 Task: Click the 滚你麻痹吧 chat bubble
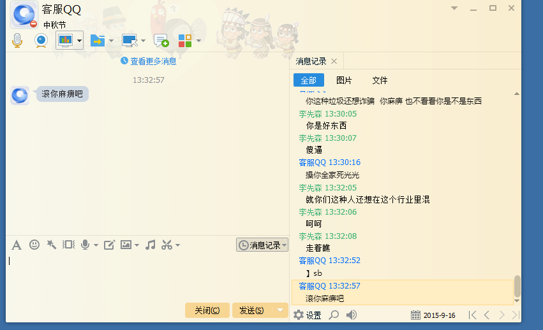point(63,94)
